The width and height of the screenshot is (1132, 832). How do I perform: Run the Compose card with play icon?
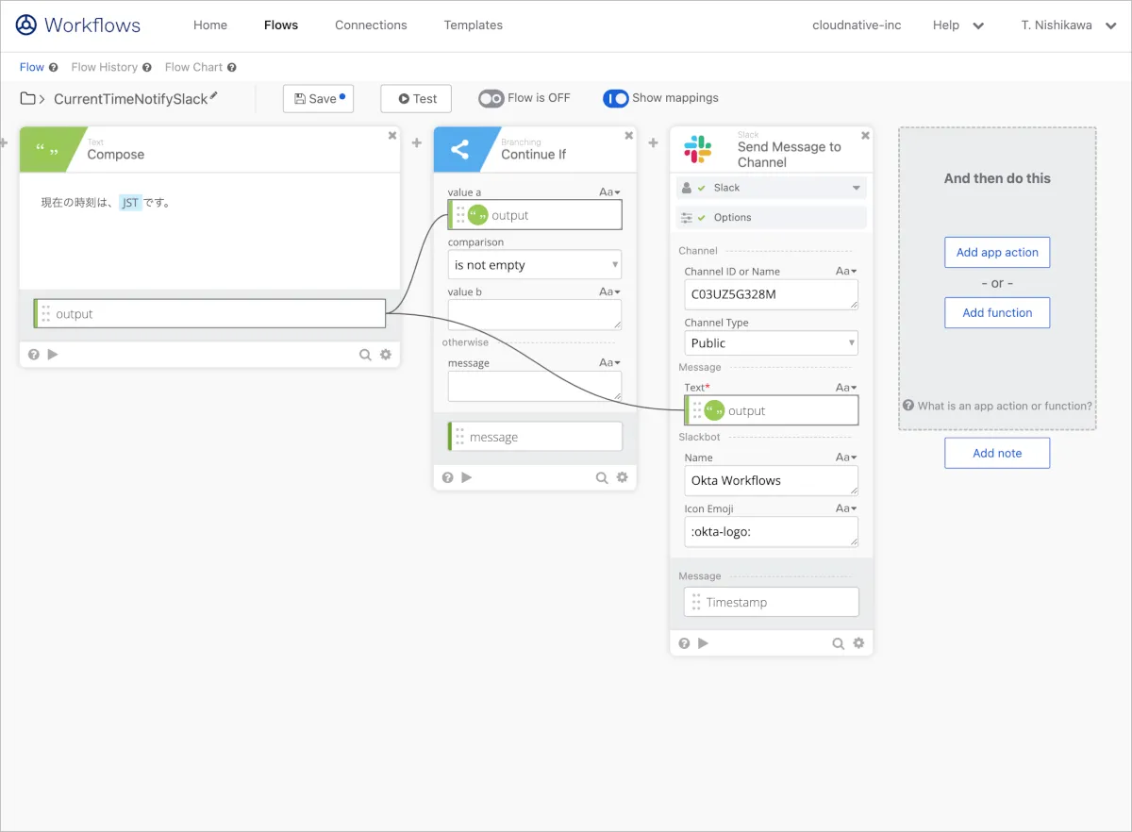53,355
